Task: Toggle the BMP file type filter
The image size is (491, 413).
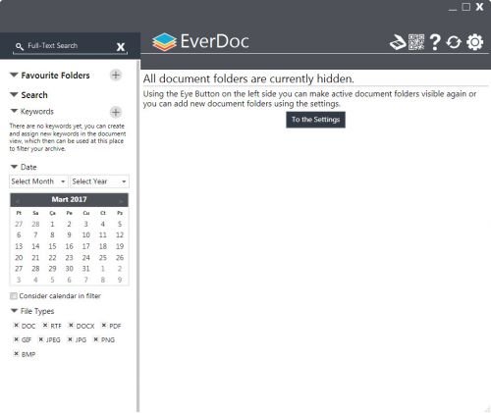Action: [16, 354]
